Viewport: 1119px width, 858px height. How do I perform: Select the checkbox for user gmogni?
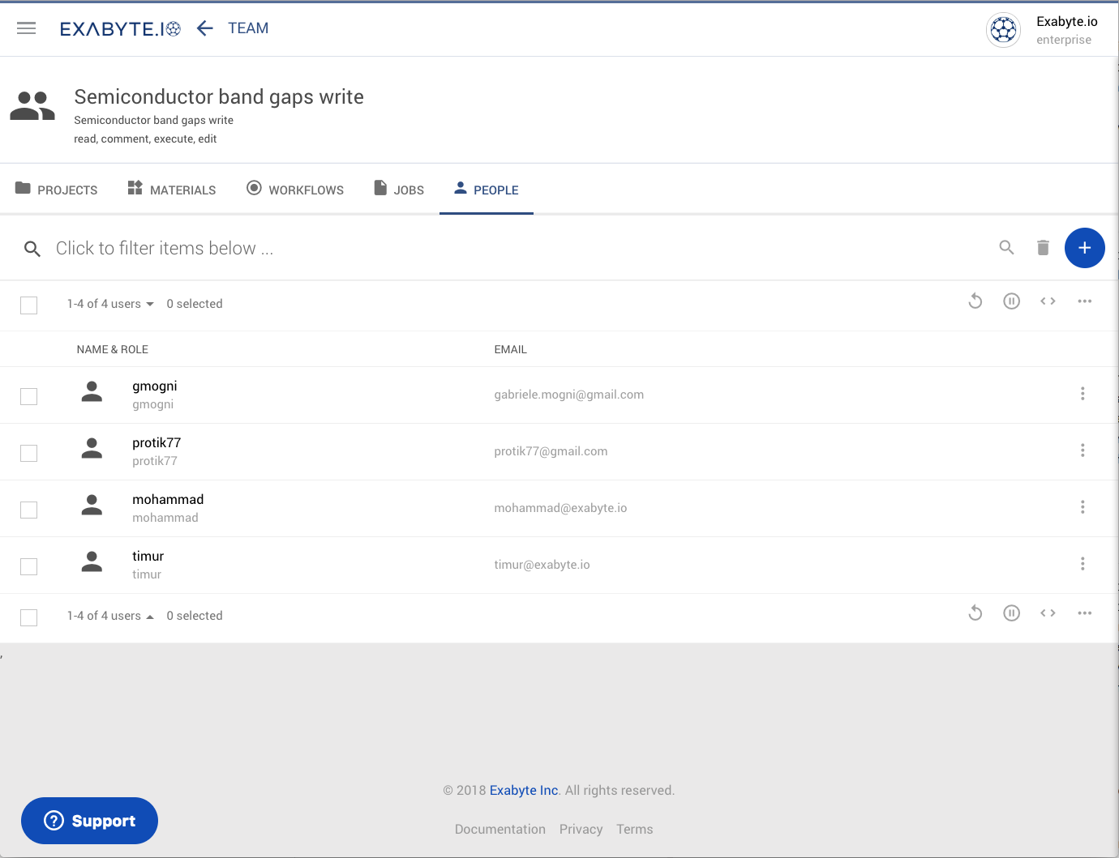tap(29, 396)
